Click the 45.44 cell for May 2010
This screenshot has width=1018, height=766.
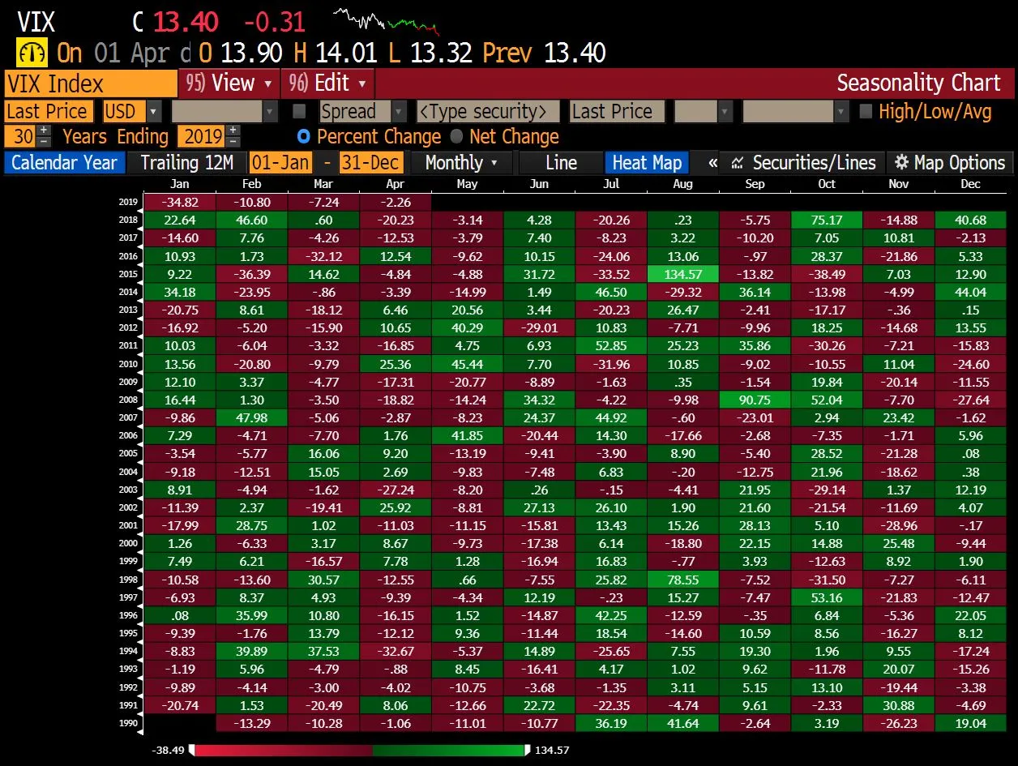[x=468, y=364]
